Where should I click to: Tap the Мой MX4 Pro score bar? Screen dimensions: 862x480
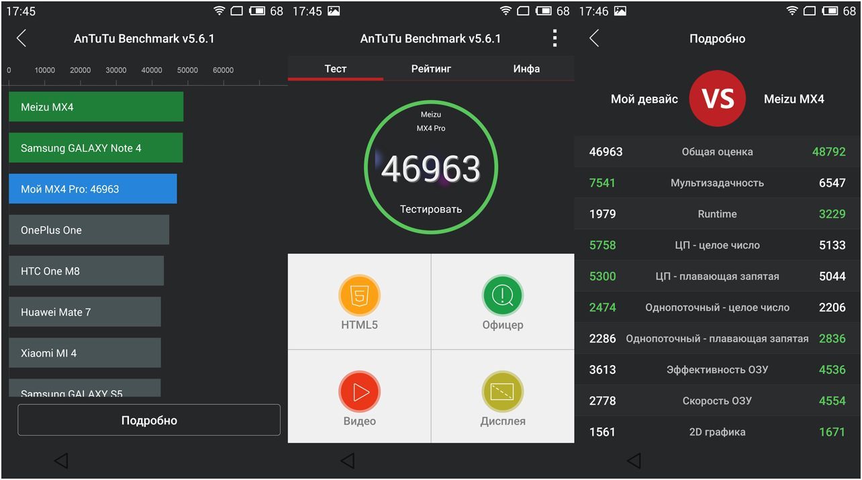(92, 189)
